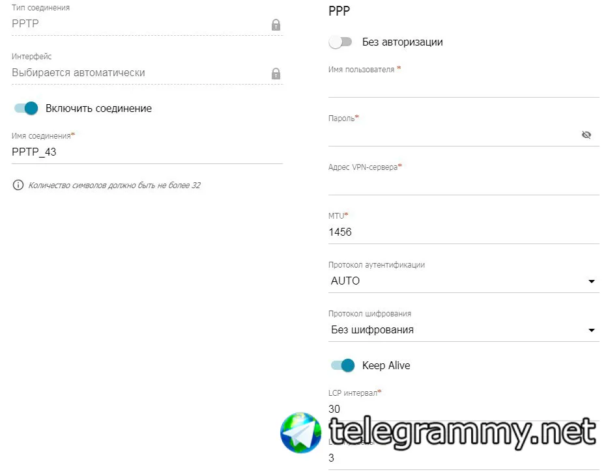Show the password with the crossed-eye icon
The image size is (608, 472).
[x=586, y=135]
